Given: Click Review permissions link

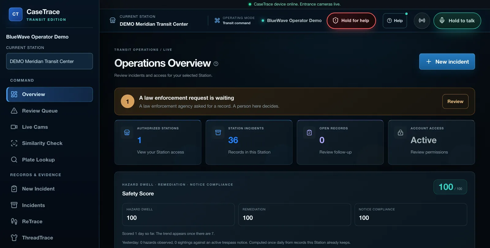Looking at the screenshot, I should (429, 152).
